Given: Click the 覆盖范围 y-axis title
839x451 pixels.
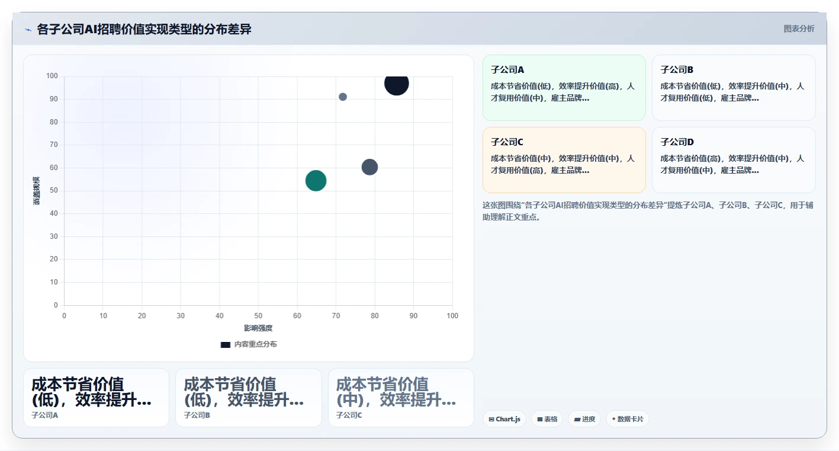Looking at the screenshot, I should point(37,191).
